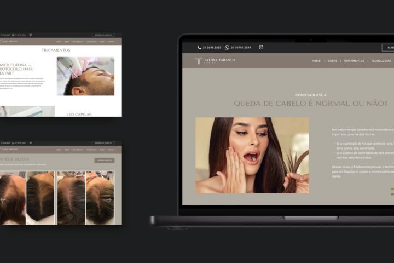
Task: Open the Sobre menu item on laptop
Action: coord(332,61)
